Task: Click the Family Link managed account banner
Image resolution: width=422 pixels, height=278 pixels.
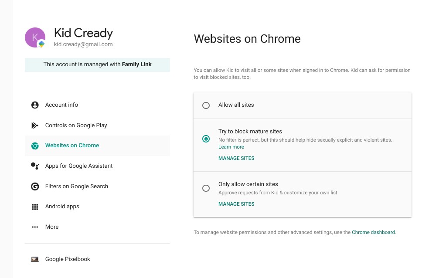Action: click(97, 64)
